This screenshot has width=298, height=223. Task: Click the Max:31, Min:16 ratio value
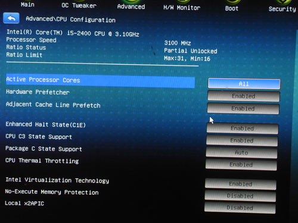pyautogui.click(x=187, y=58)
